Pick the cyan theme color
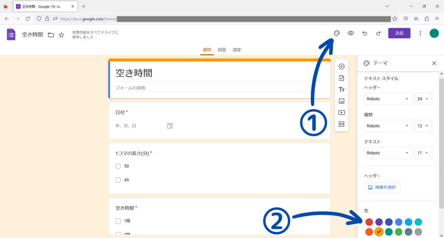 [418, 222]
